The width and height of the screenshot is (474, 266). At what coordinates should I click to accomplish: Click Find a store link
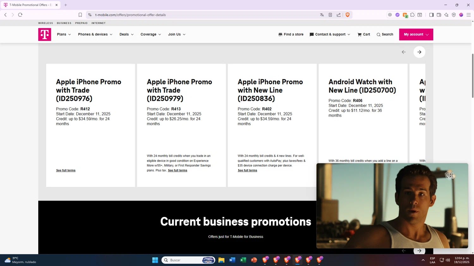pos(291,34)
